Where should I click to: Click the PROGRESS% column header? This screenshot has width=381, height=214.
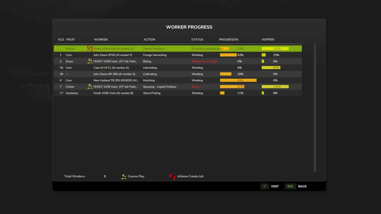tap(228, 40)
